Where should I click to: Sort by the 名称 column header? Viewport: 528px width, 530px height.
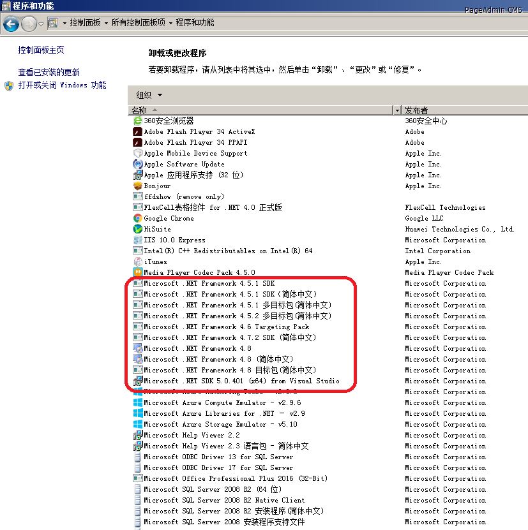tap(260, 110)
